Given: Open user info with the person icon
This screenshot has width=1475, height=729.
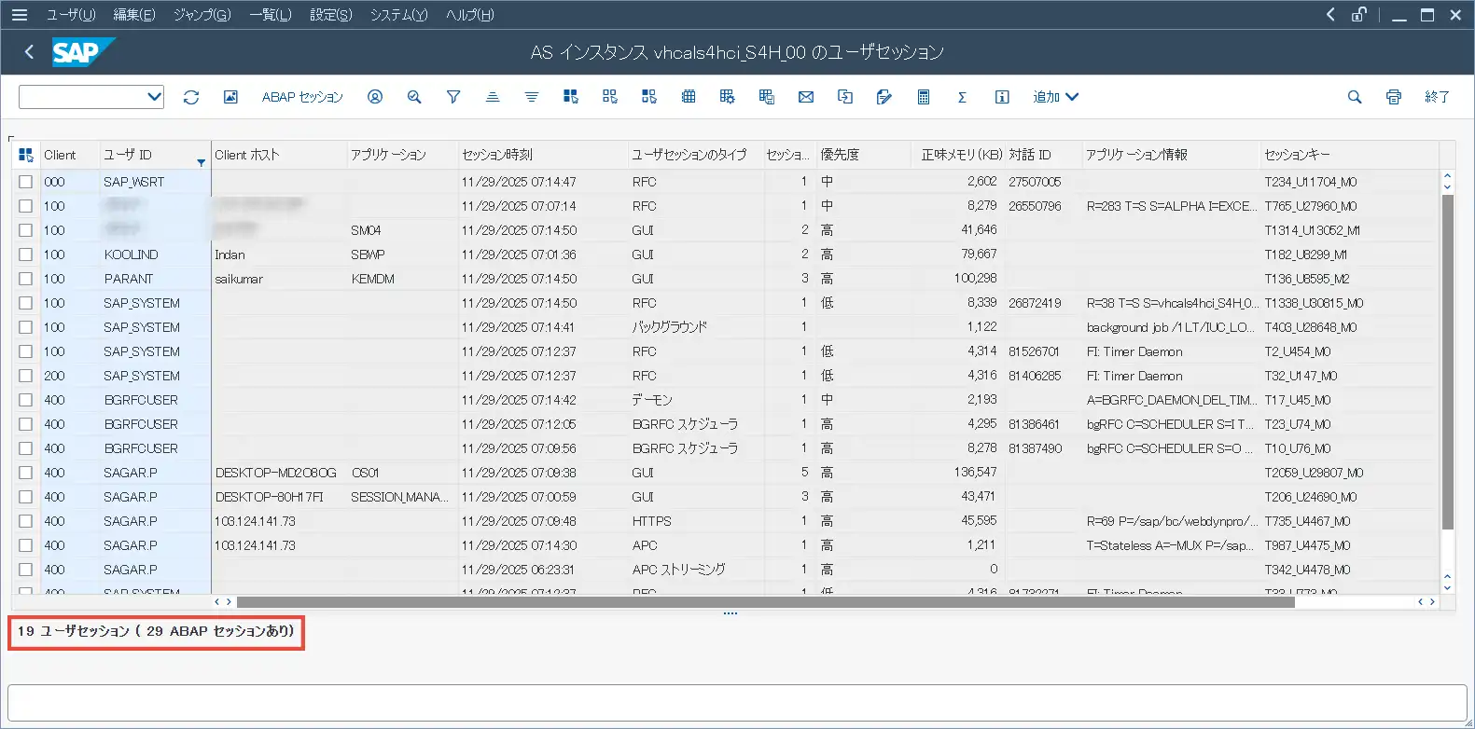Looking at the screenshot, I should click(375, 97).
